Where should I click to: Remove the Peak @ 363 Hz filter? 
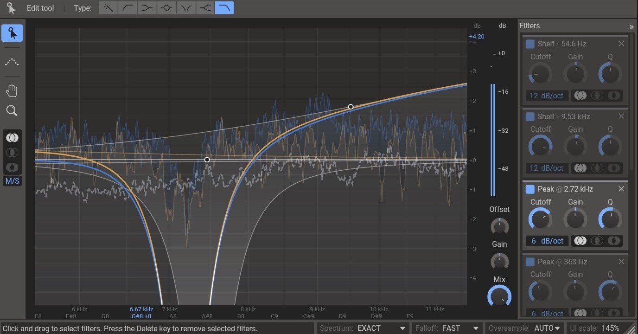[621, 261]
